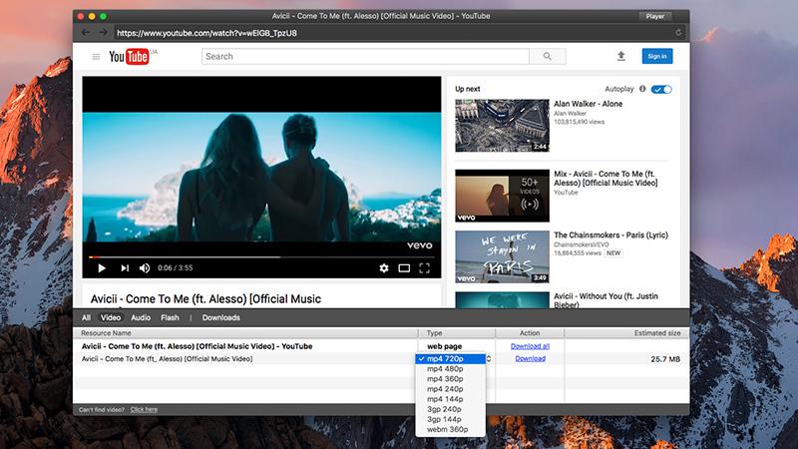
Task: Choose mp4 480p format
Action: coord(451,369)
